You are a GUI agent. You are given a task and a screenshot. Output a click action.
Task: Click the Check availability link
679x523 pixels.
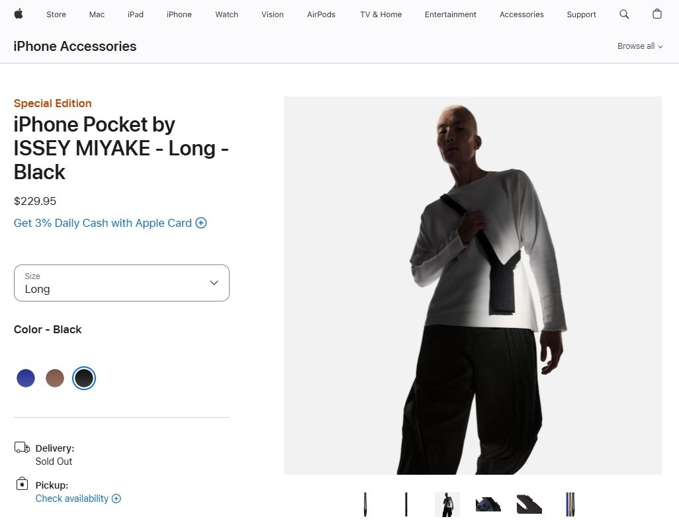point(72,499)
